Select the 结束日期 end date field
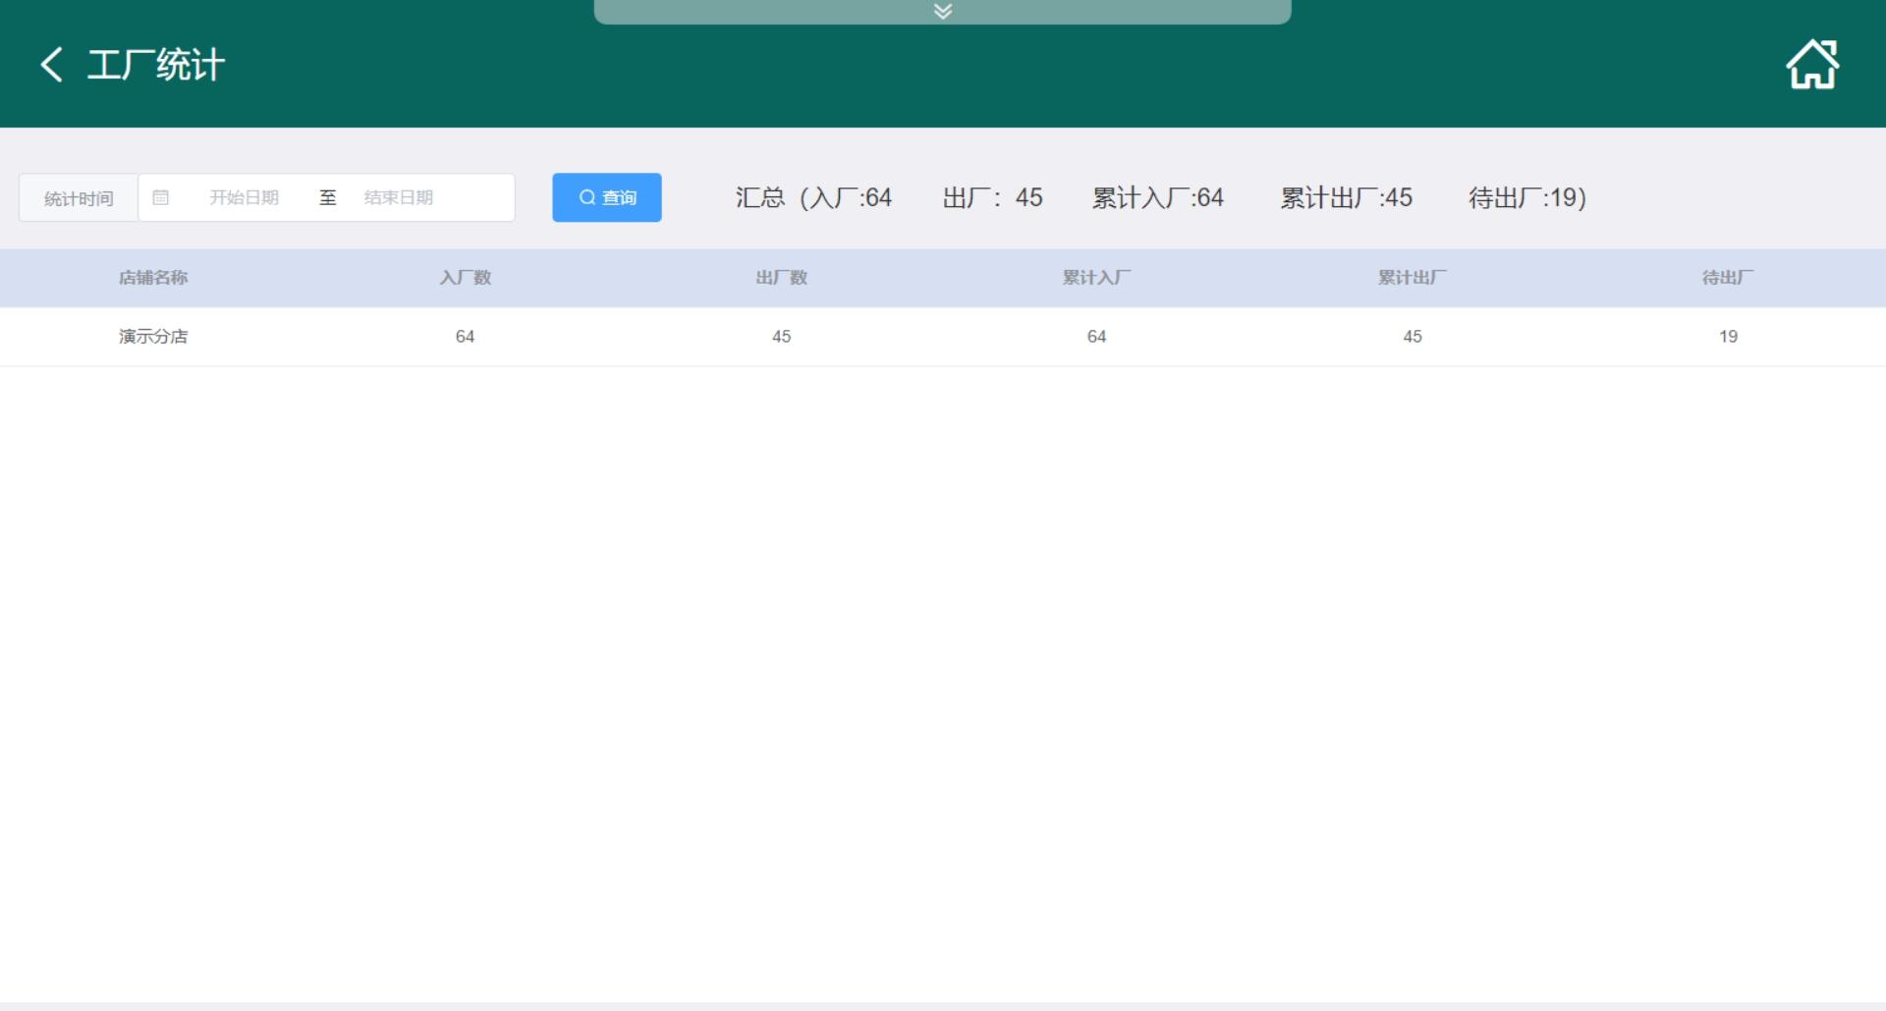 (398, 197)
